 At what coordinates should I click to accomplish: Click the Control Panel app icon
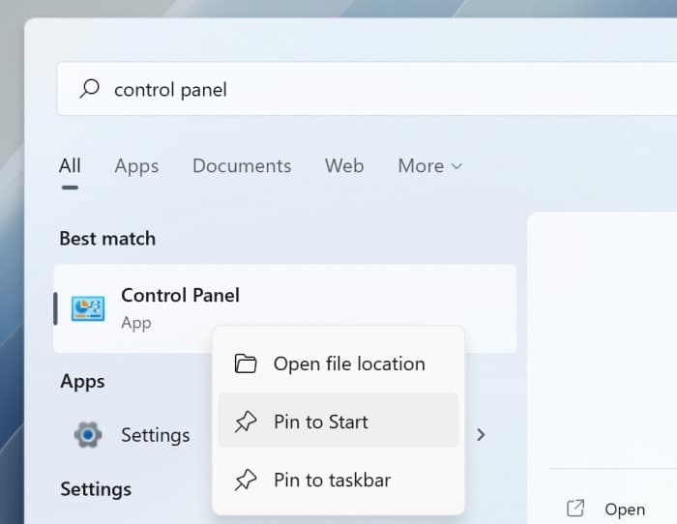coord(88,308)
